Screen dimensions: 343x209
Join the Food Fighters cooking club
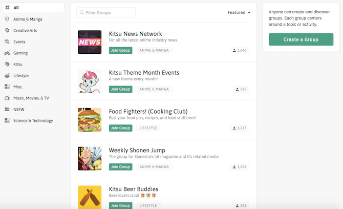tap(120, 128)
